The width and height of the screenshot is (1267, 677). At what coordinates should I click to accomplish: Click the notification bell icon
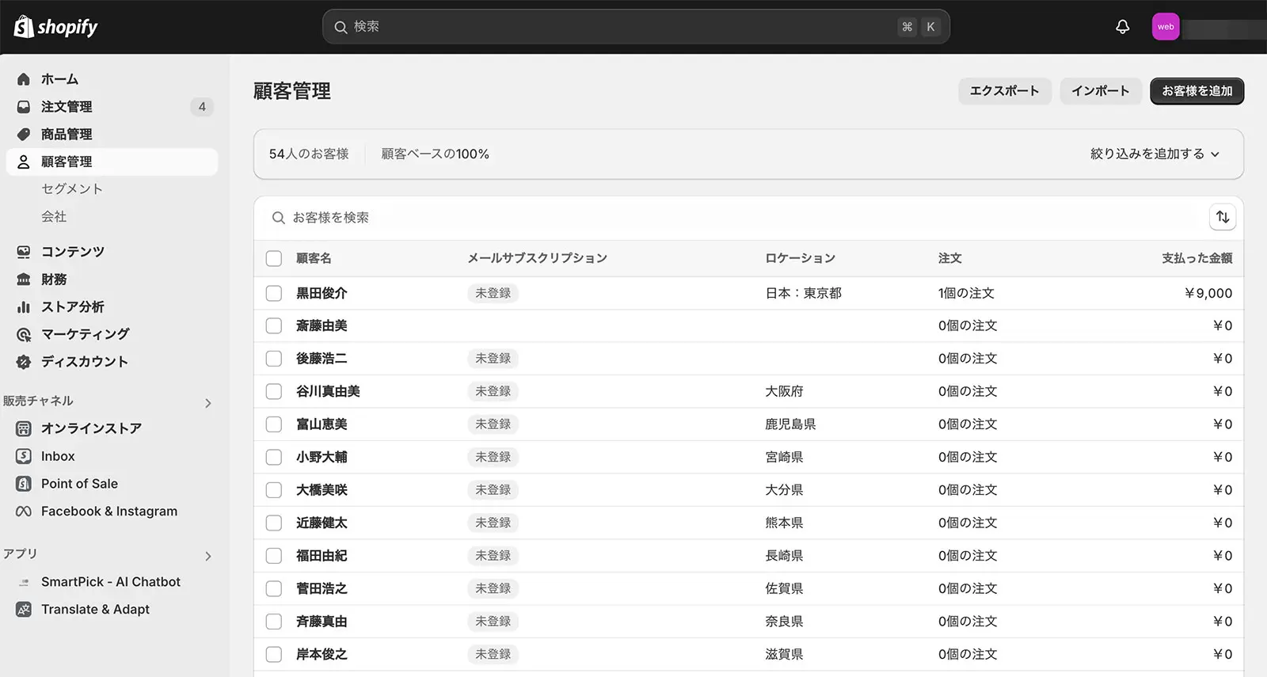[x=1122, y=27]
